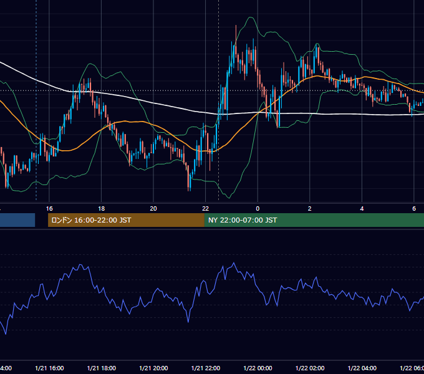Click the 1/22 04:00 date label
This screenshot has height=374, width=424.
362,368
